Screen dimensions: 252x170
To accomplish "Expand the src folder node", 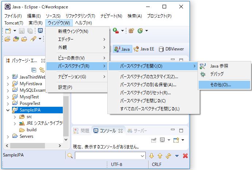I will [x=15, y=117].
